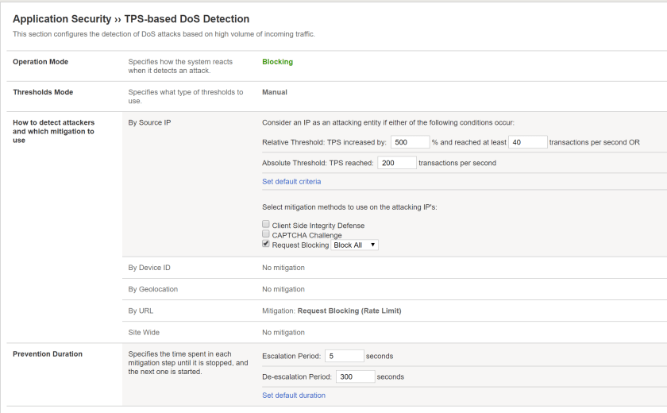Select the Prevention Duration section label
This screenshot has height=413, width=667.
click(48, 354)
